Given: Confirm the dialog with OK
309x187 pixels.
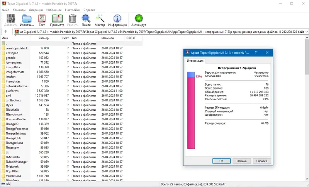Looking at the screenshot, I should 221,161.
